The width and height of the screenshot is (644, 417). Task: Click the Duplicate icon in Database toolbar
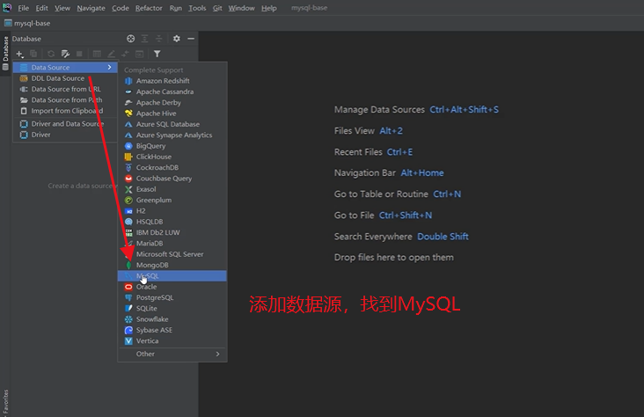[x=33, y=54]
